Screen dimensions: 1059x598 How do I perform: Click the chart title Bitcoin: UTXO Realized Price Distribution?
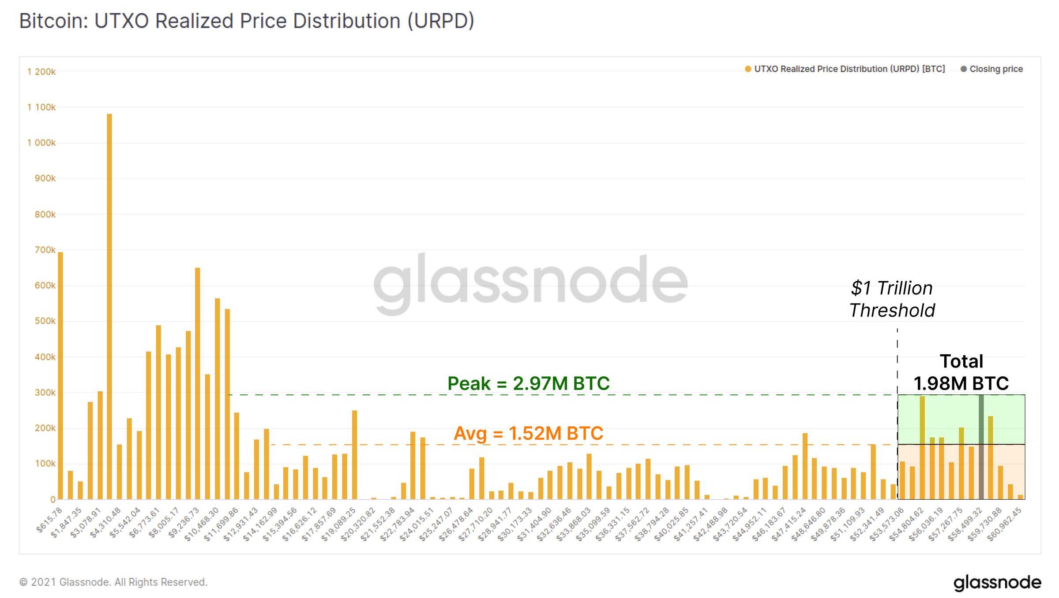tap(247, 21)
